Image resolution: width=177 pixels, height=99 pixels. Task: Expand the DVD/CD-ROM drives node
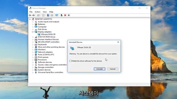33,37
